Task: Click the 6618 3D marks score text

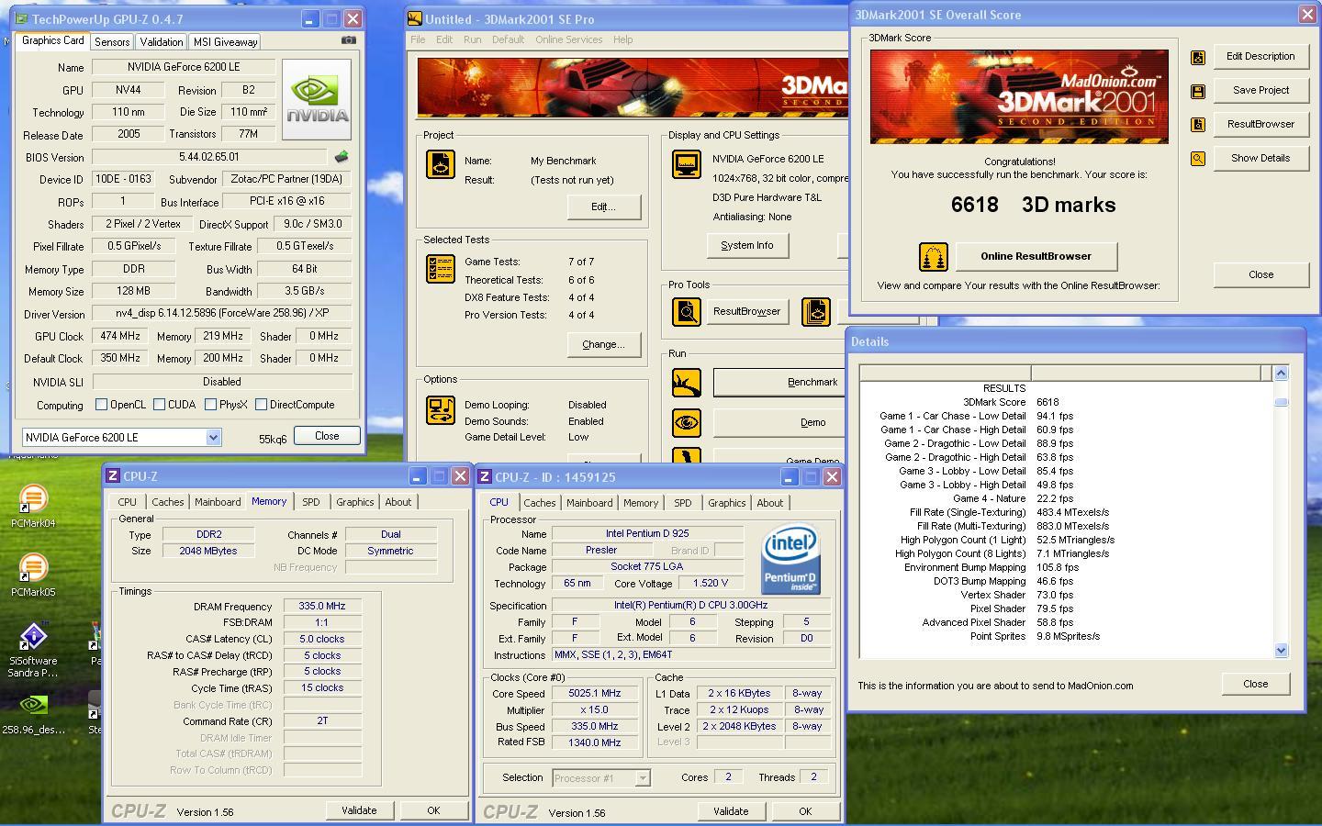Action: 1033,205
